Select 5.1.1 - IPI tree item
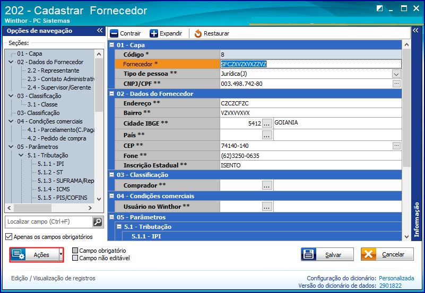The width and height of the screenshot is (425, 293). [51, 164]
